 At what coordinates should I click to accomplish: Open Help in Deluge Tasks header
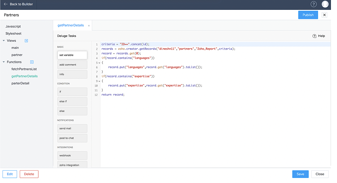pyautogui.click(x=319, y=36)
